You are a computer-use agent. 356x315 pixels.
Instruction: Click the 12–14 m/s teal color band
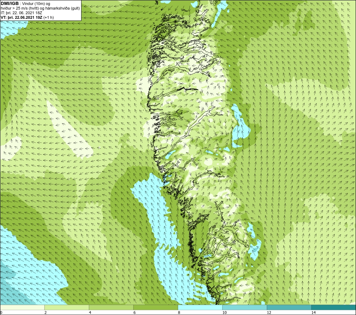point(289,308)
